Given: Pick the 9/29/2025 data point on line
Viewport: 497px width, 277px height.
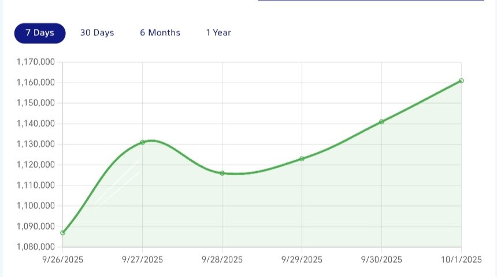Looking at the screenshot, I should click(302, 158).
